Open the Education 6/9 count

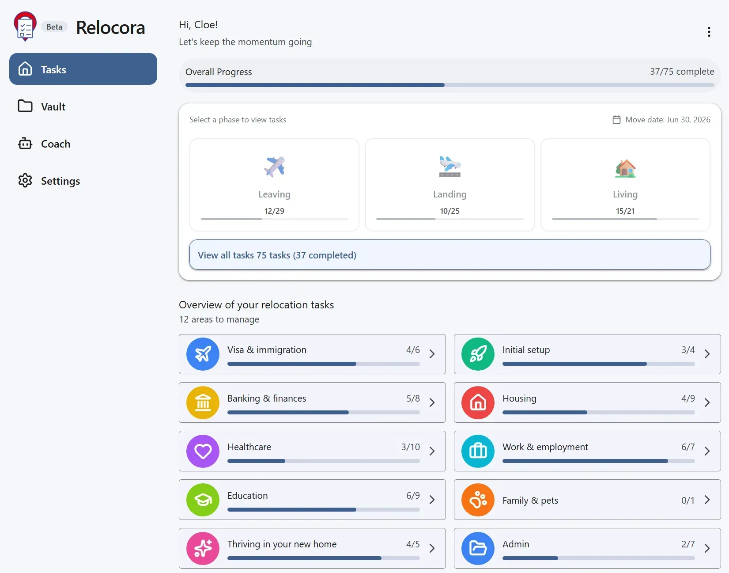[413, 496]
